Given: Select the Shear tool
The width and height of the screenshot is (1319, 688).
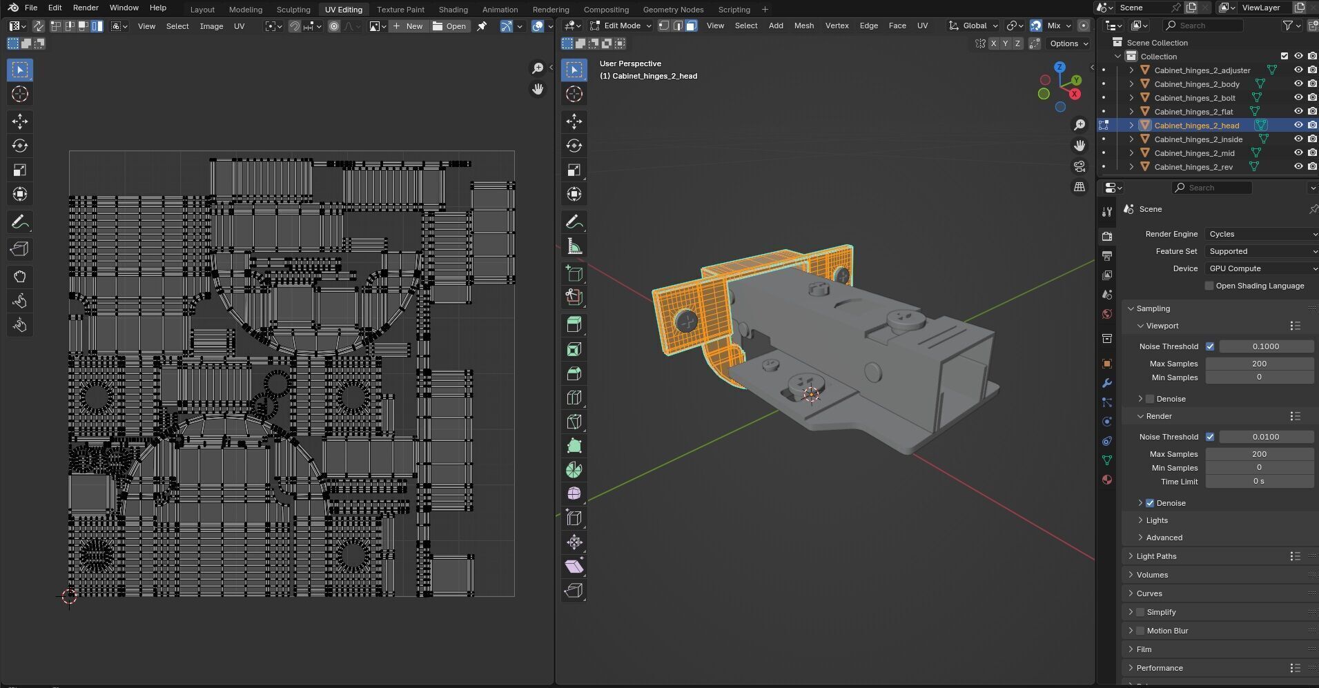Looking at the screenshot, I should coord(574,567).
